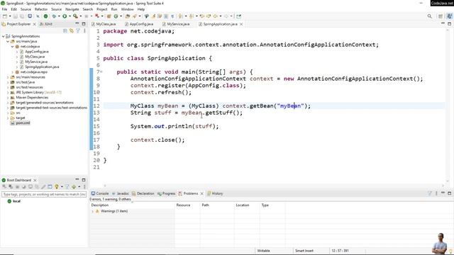Screen dimensions: 454x255
Task: Collapse all in Project Explorer toolbar
Action: point(65,30)
